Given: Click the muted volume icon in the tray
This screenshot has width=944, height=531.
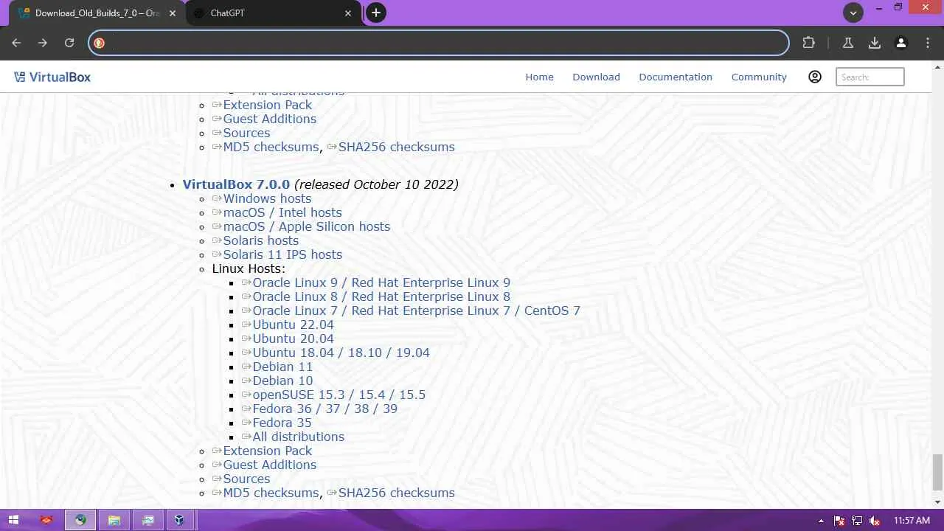Looking at the screenshot, I should tap(875, 521).
